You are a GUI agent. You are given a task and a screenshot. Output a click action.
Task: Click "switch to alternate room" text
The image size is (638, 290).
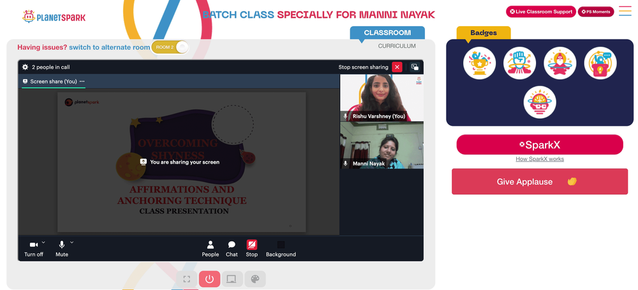point(110,47)
